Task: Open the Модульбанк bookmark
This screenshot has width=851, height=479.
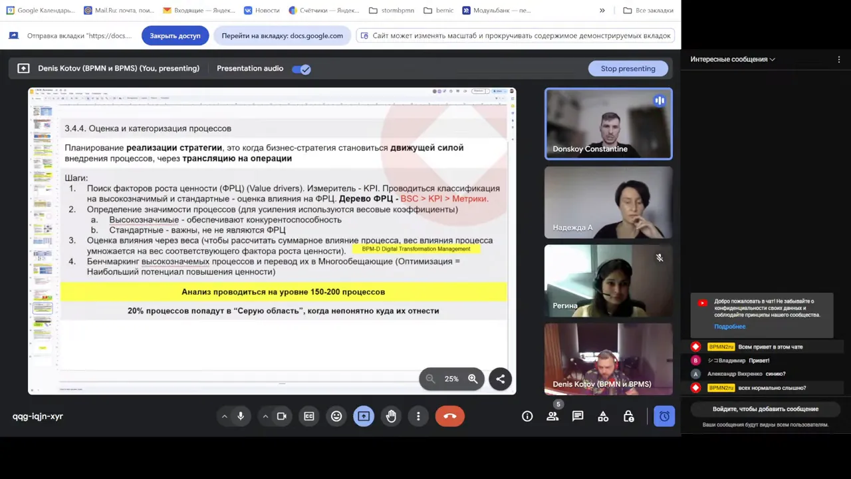Action: pos(497,11)
